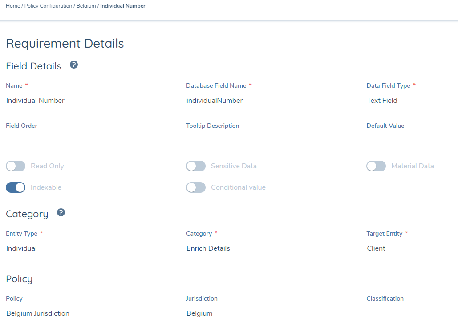458x329 pixels.
Task: Click the Category section help icon
Action: coord(61,213)
